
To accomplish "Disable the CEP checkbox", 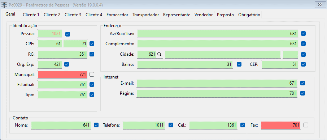I will (x=304, y=64).
